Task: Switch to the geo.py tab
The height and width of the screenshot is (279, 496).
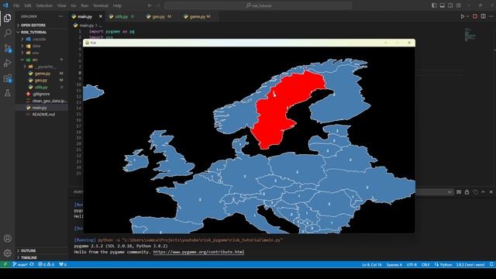Action: tap(159, 16)
